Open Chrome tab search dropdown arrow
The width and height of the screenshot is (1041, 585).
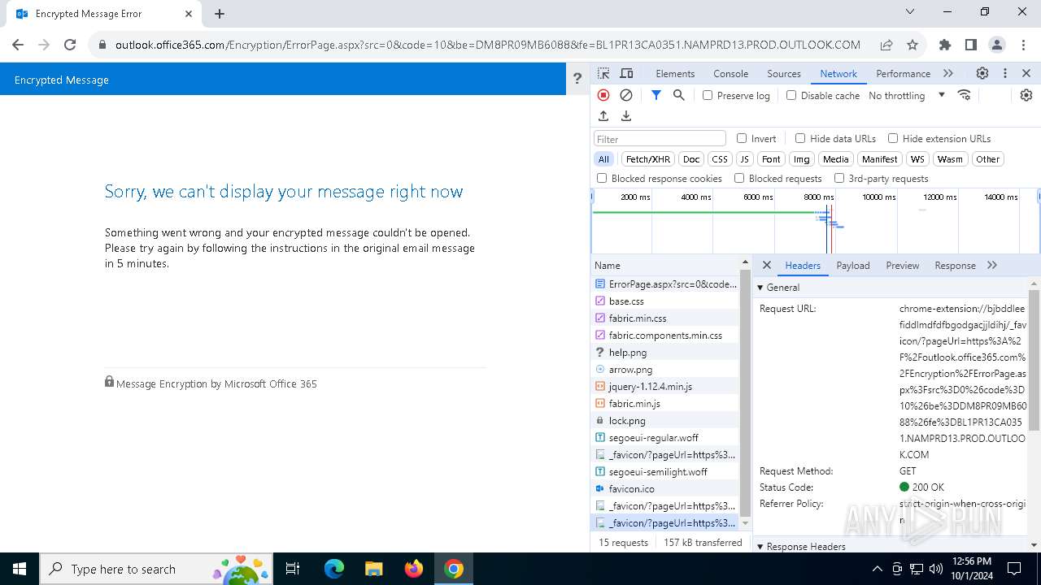point(910,11)
